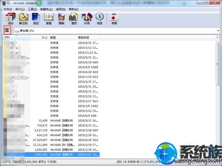The width and height of the screenshot is (222, 166).
Task: Select the folder row dated 2018/4/18 8:40
Action: [x=52, y=62]
